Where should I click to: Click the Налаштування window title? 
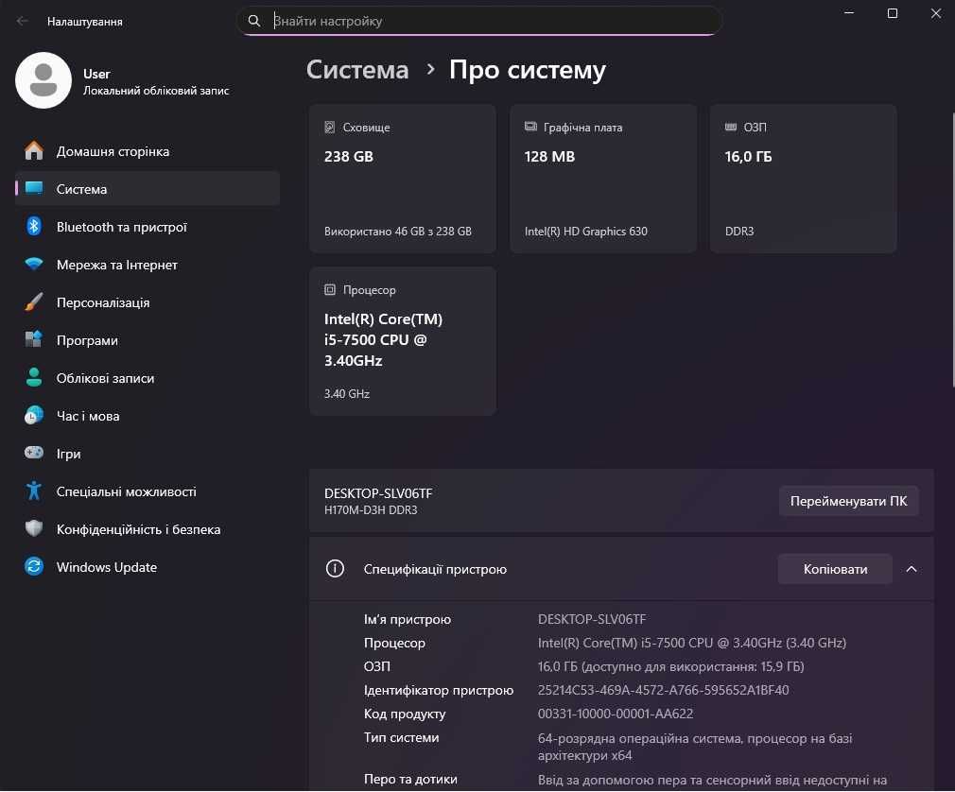[x=85, y=22]
